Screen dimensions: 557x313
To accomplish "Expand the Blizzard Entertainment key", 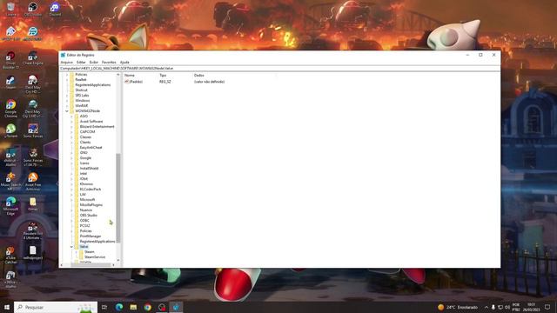I will coord(71,127).
